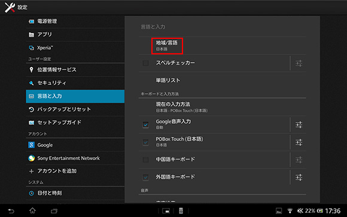
Task: Open 位置情報サービス location services
Action: click(x=75, y=70)
